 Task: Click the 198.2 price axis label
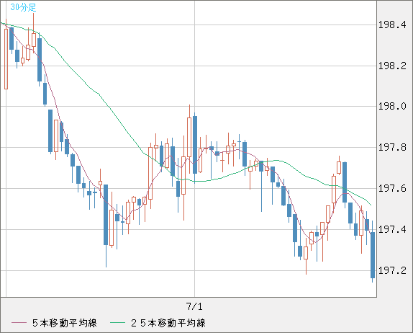(x=392, y=66)
